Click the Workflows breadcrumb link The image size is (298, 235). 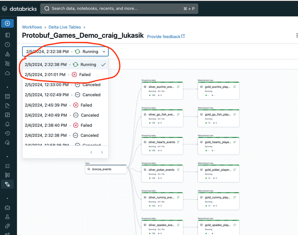pos(32,27)
